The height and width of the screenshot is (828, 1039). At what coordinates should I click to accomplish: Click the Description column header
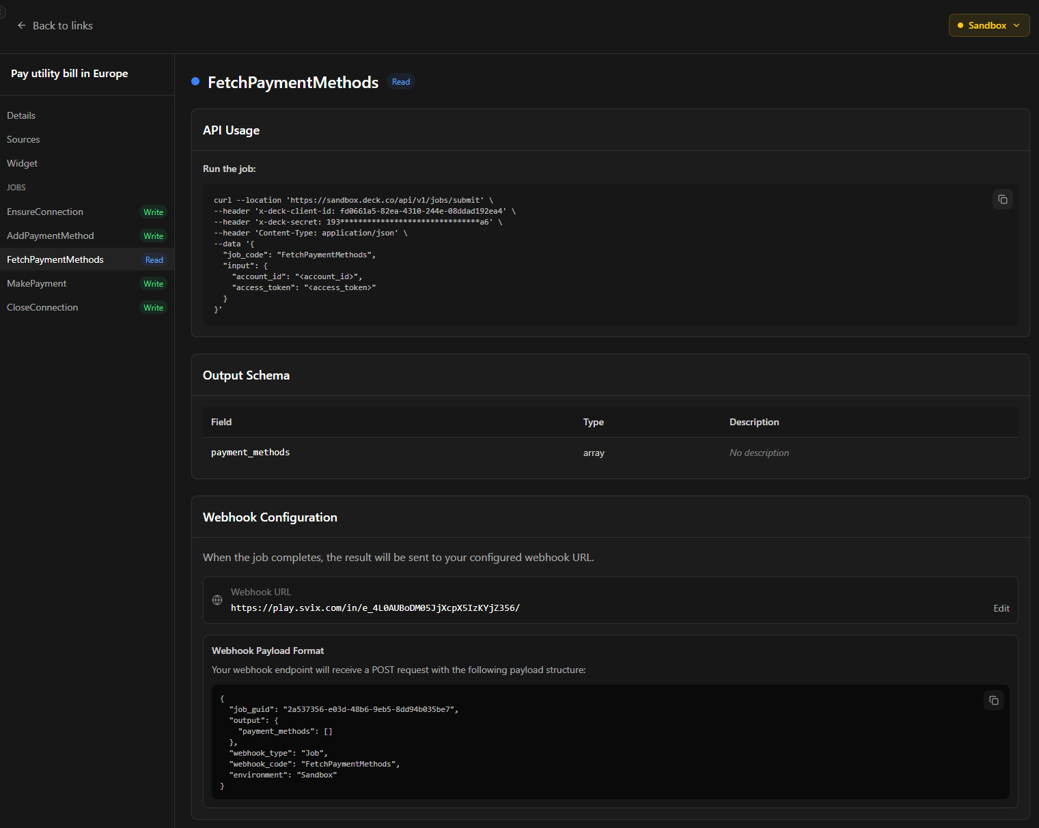point(754,422)
